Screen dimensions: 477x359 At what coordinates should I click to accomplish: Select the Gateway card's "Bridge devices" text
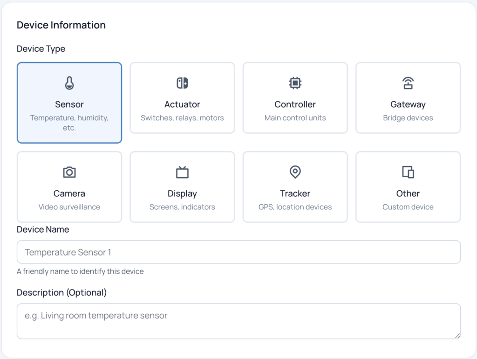(x=408, y=118)
